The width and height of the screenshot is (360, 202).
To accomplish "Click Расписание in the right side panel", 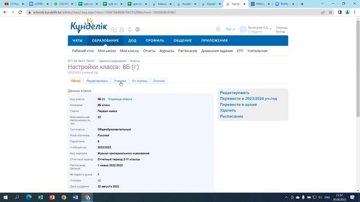I will coord(231,116).
